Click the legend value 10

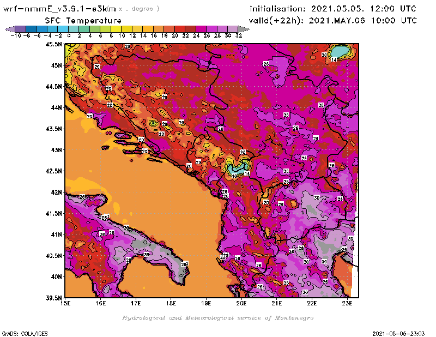click(122, 35)
